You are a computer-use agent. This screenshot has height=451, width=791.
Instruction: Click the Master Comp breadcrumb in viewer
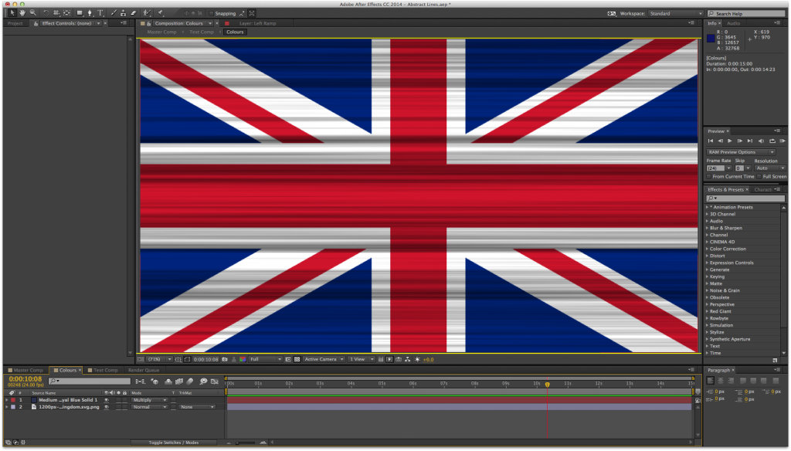tap(161, 32)
